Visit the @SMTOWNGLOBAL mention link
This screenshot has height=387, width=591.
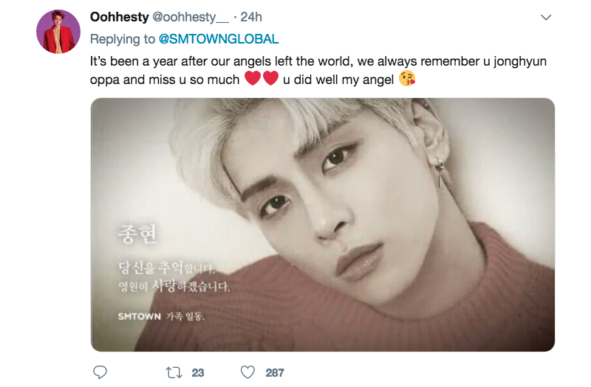[x=219, y=39]
